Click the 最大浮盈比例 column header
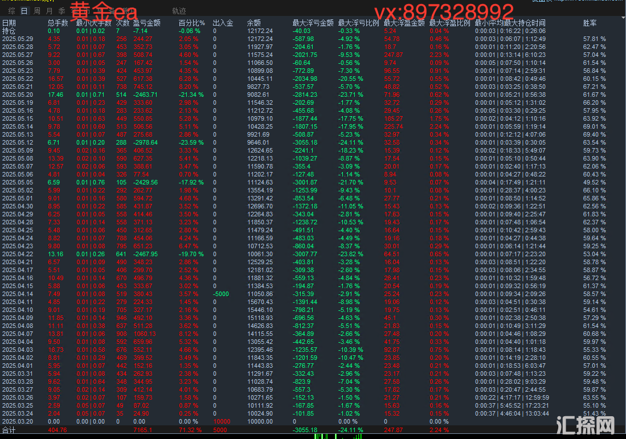 pyautogui.click(x=449, y=23)
